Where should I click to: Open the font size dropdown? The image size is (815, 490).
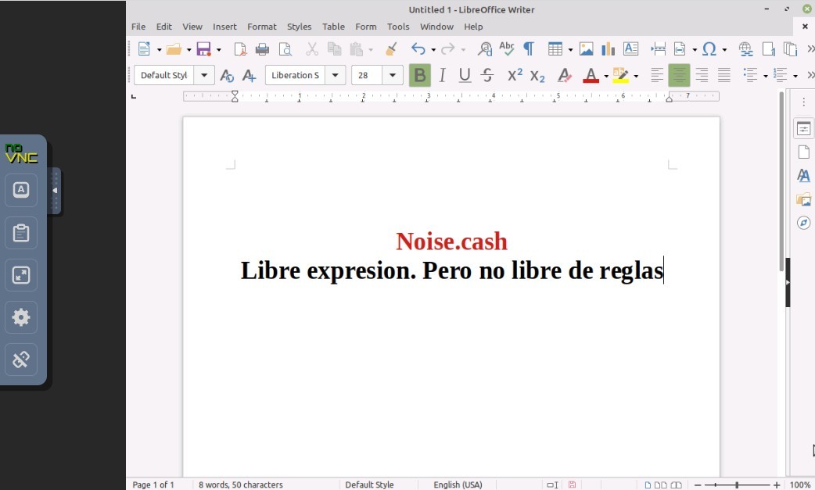coord(393,75)
